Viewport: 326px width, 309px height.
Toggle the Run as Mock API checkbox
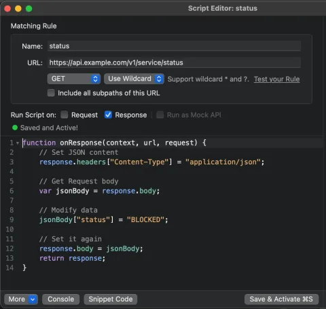[x=160, y=115]
